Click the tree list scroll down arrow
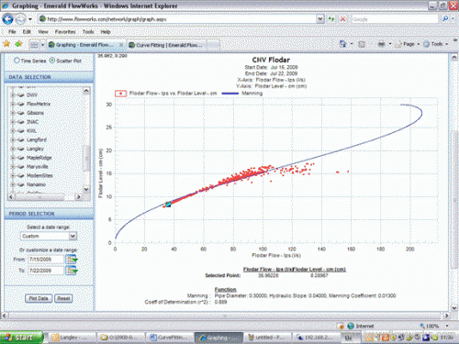459x344 pixels. tap(86, 189)
